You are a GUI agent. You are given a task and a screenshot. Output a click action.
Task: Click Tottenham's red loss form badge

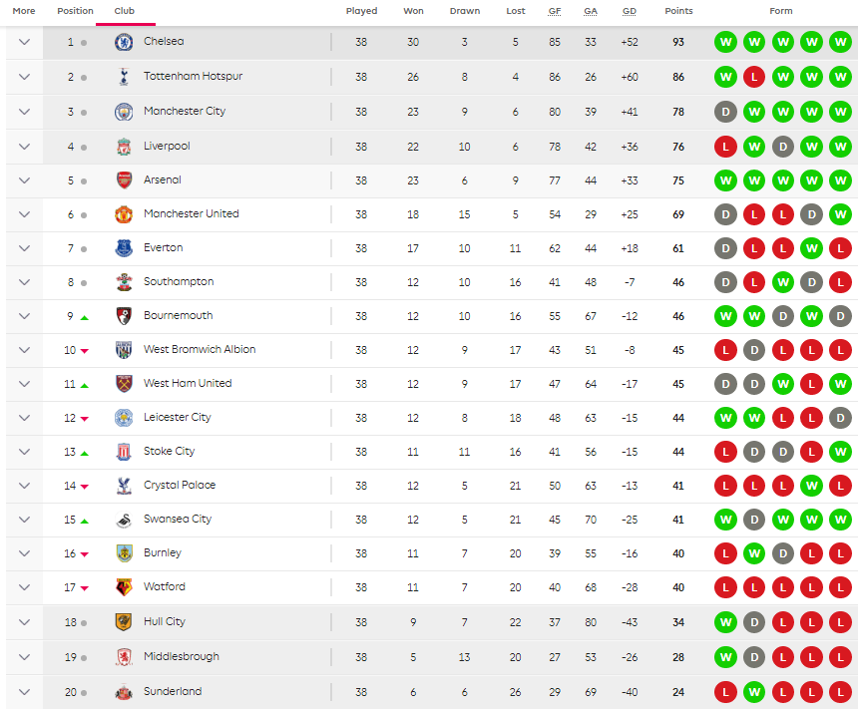point(754,77)
